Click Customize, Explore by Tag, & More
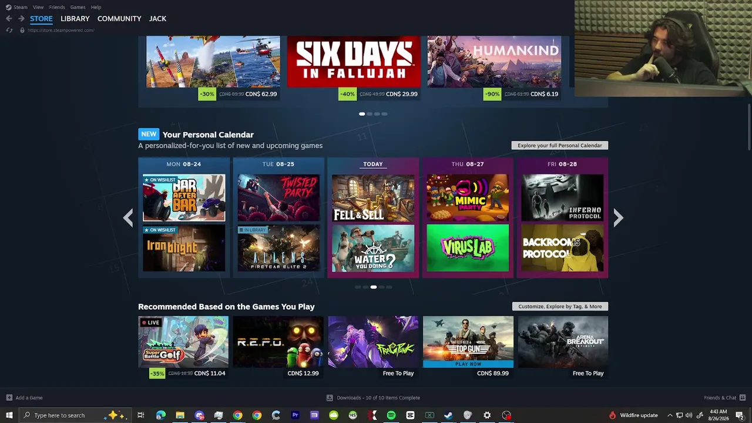Viewport: 752px width, 423px height. [x=560, y=307]
